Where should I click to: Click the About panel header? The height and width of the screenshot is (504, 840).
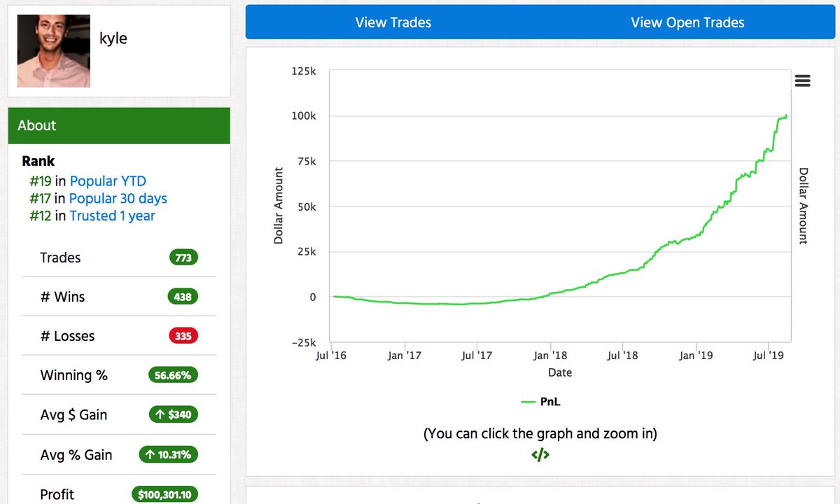coord(119,126)
